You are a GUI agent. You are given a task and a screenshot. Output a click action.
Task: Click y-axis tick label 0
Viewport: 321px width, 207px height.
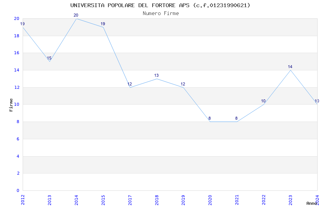[x=18, y=190]
